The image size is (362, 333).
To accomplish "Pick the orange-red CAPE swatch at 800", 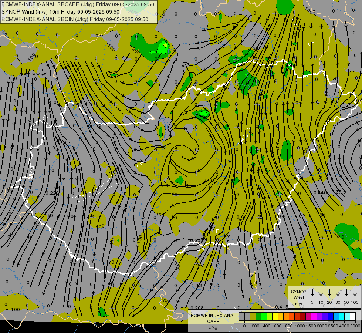I will (292, 317).
